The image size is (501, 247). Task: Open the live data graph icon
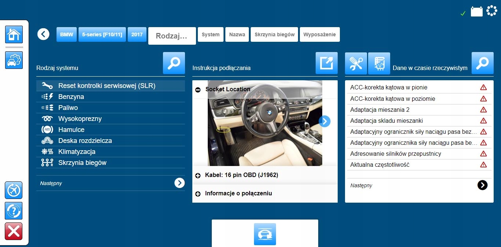pos(379,63)
